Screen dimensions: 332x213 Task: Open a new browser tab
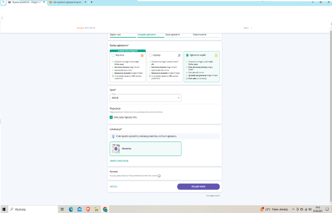coord(92,2)
